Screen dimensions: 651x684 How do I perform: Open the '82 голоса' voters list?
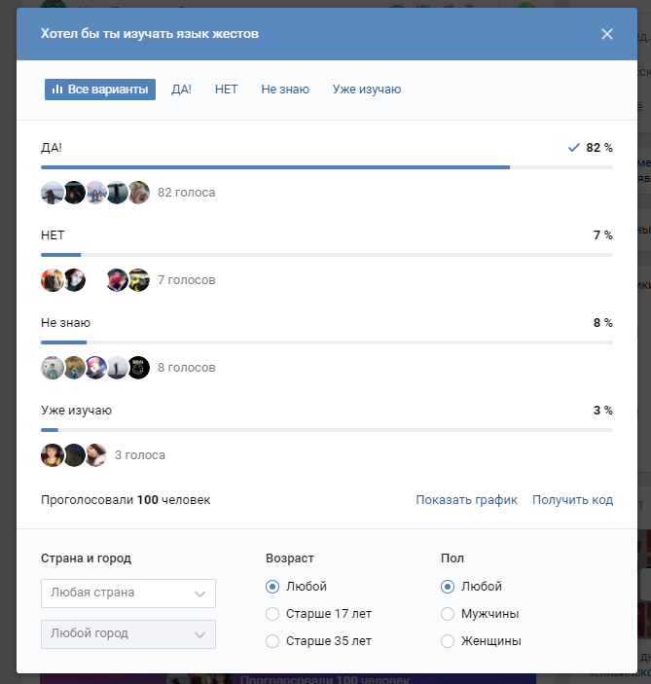pos(186,193)
